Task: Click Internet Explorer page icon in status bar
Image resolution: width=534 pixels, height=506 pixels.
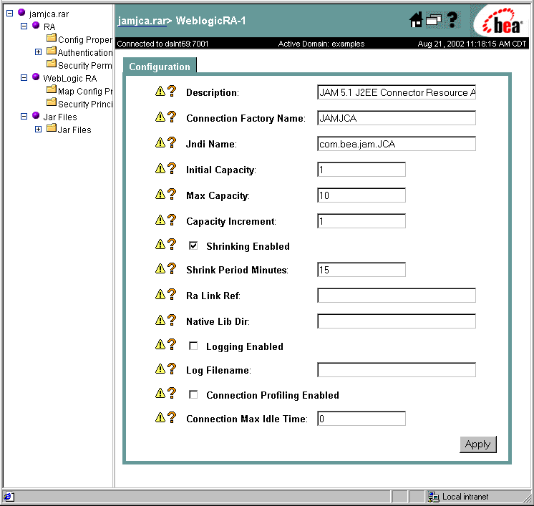Action: (x=9, y=497)
